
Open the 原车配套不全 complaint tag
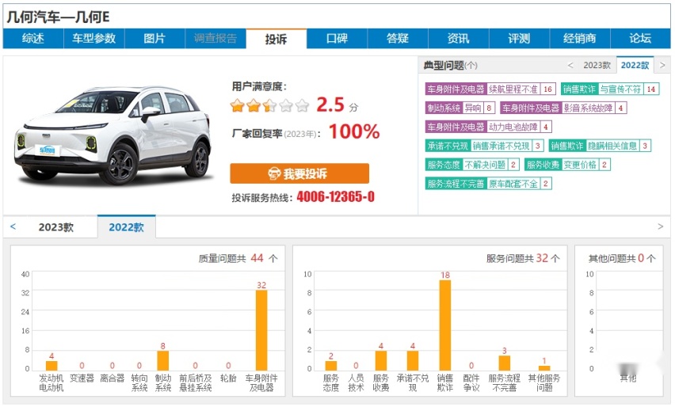(489, 184)
